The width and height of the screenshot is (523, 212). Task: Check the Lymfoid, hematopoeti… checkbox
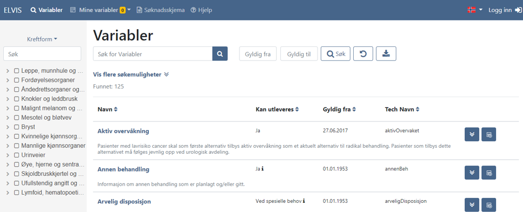click(x=16, y=193)
